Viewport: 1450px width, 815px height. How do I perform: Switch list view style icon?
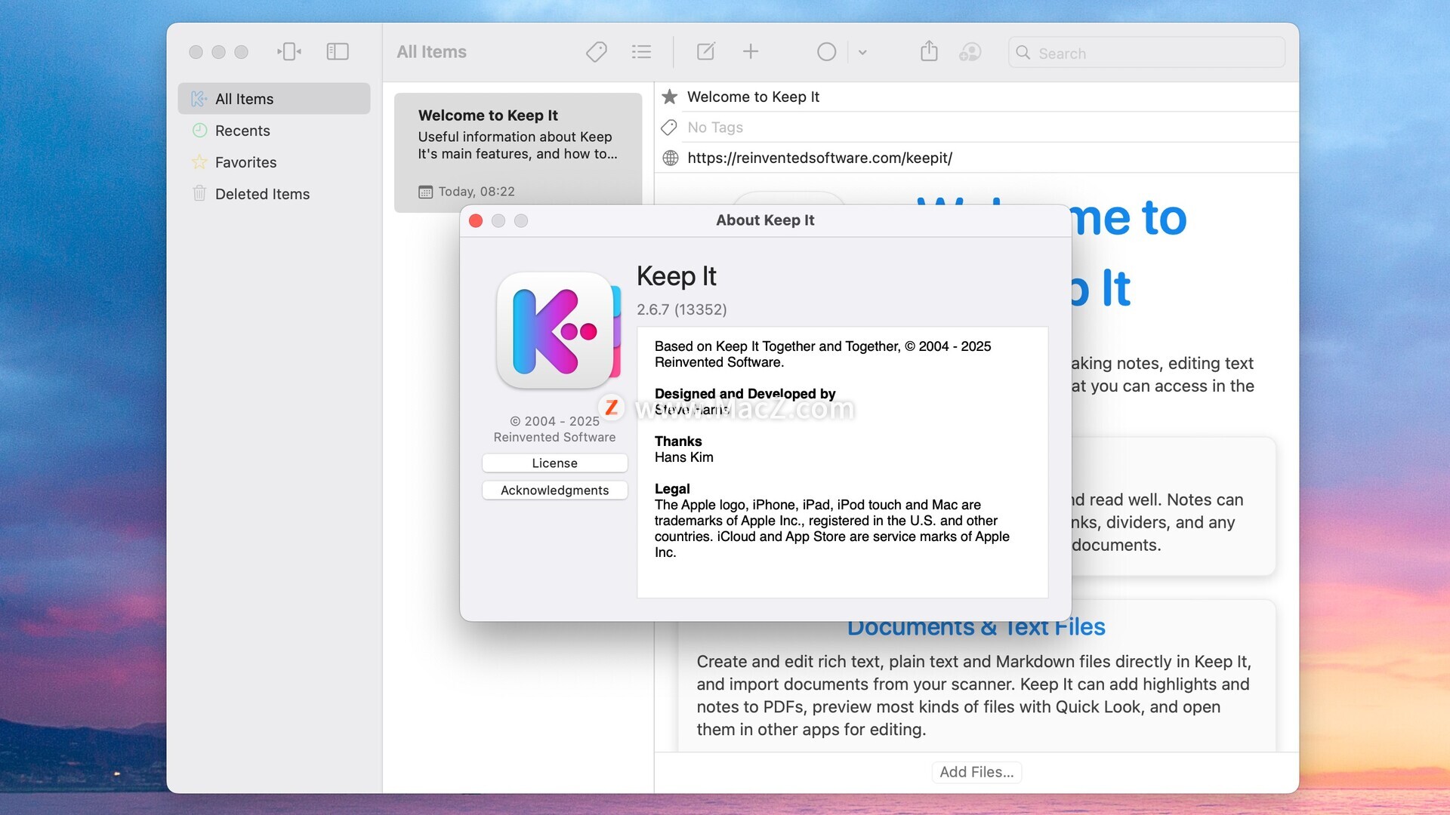[x=641, y=51]
